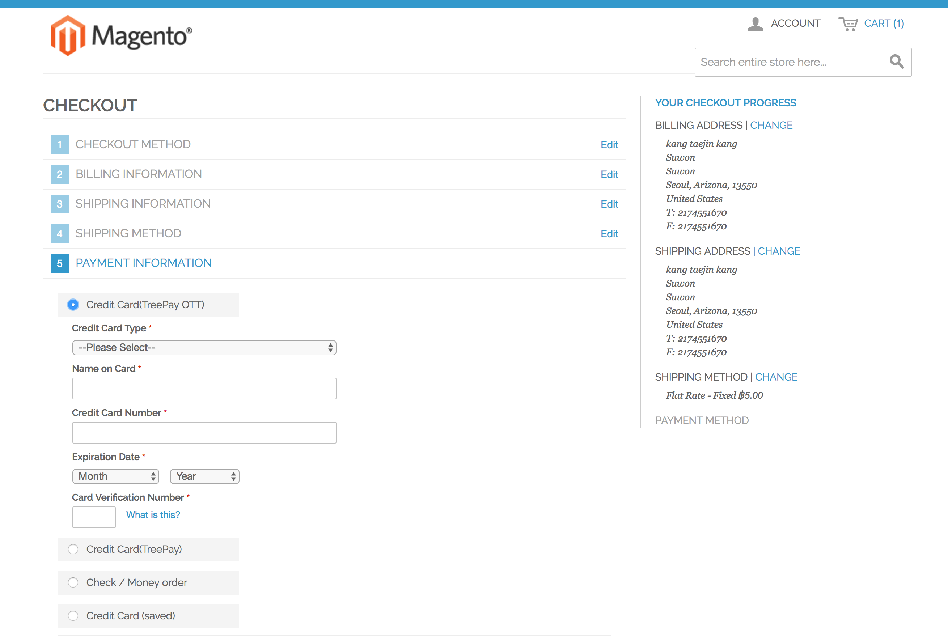Open the CART (1) link
948x636 pixels.
pyautogui.click(x=884, y=23)
